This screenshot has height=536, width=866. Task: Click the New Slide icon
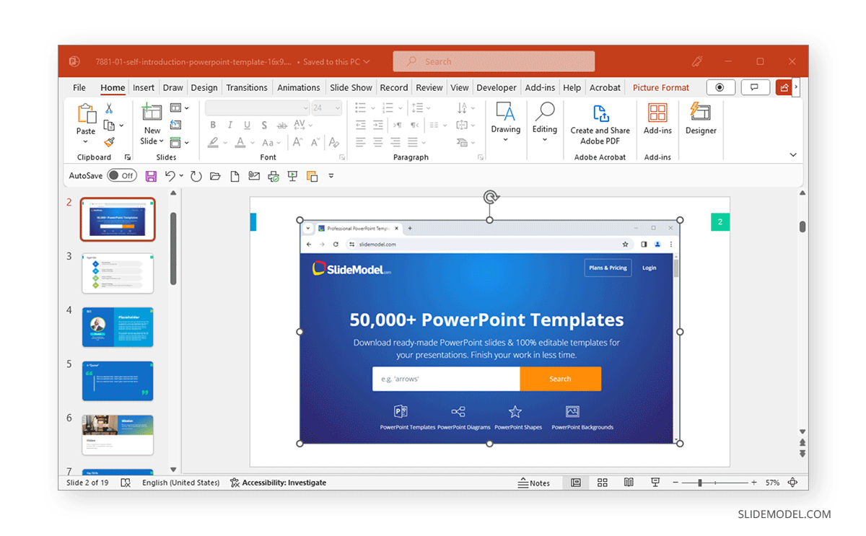[152, 112]
